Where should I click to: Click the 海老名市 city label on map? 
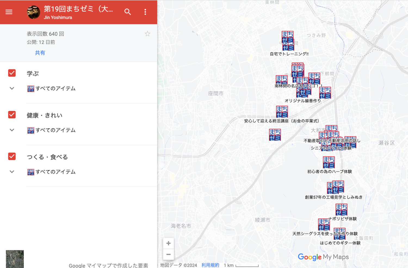coord(181,226)
